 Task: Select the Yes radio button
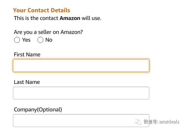coord(17,40)
